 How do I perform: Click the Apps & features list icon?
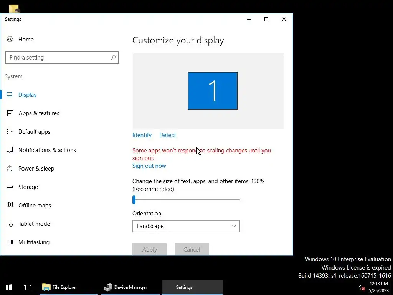tap(10, 113)
